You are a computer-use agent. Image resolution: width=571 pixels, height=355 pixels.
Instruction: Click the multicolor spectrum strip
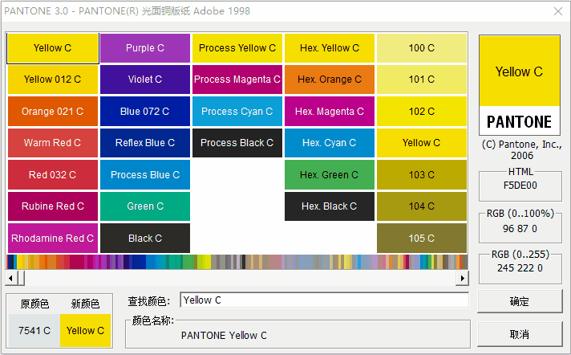pyautogui.click(x=237, y=262)
